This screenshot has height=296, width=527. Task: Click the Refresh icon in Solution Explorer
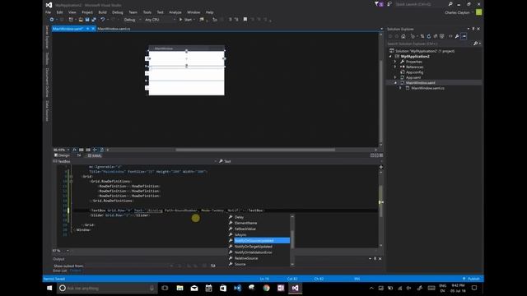[429, 36]
